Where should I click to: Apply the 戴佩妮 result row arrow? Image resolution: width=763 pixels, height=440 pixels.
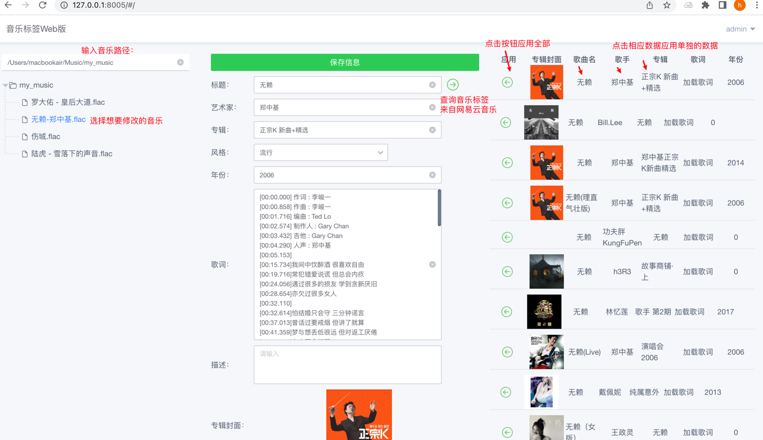506,392
